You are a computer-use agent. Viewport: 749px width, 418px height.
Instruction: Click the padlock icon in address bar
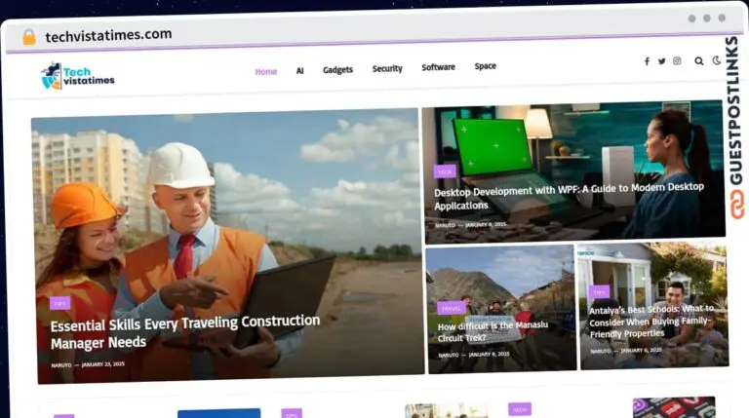(29, 37)
